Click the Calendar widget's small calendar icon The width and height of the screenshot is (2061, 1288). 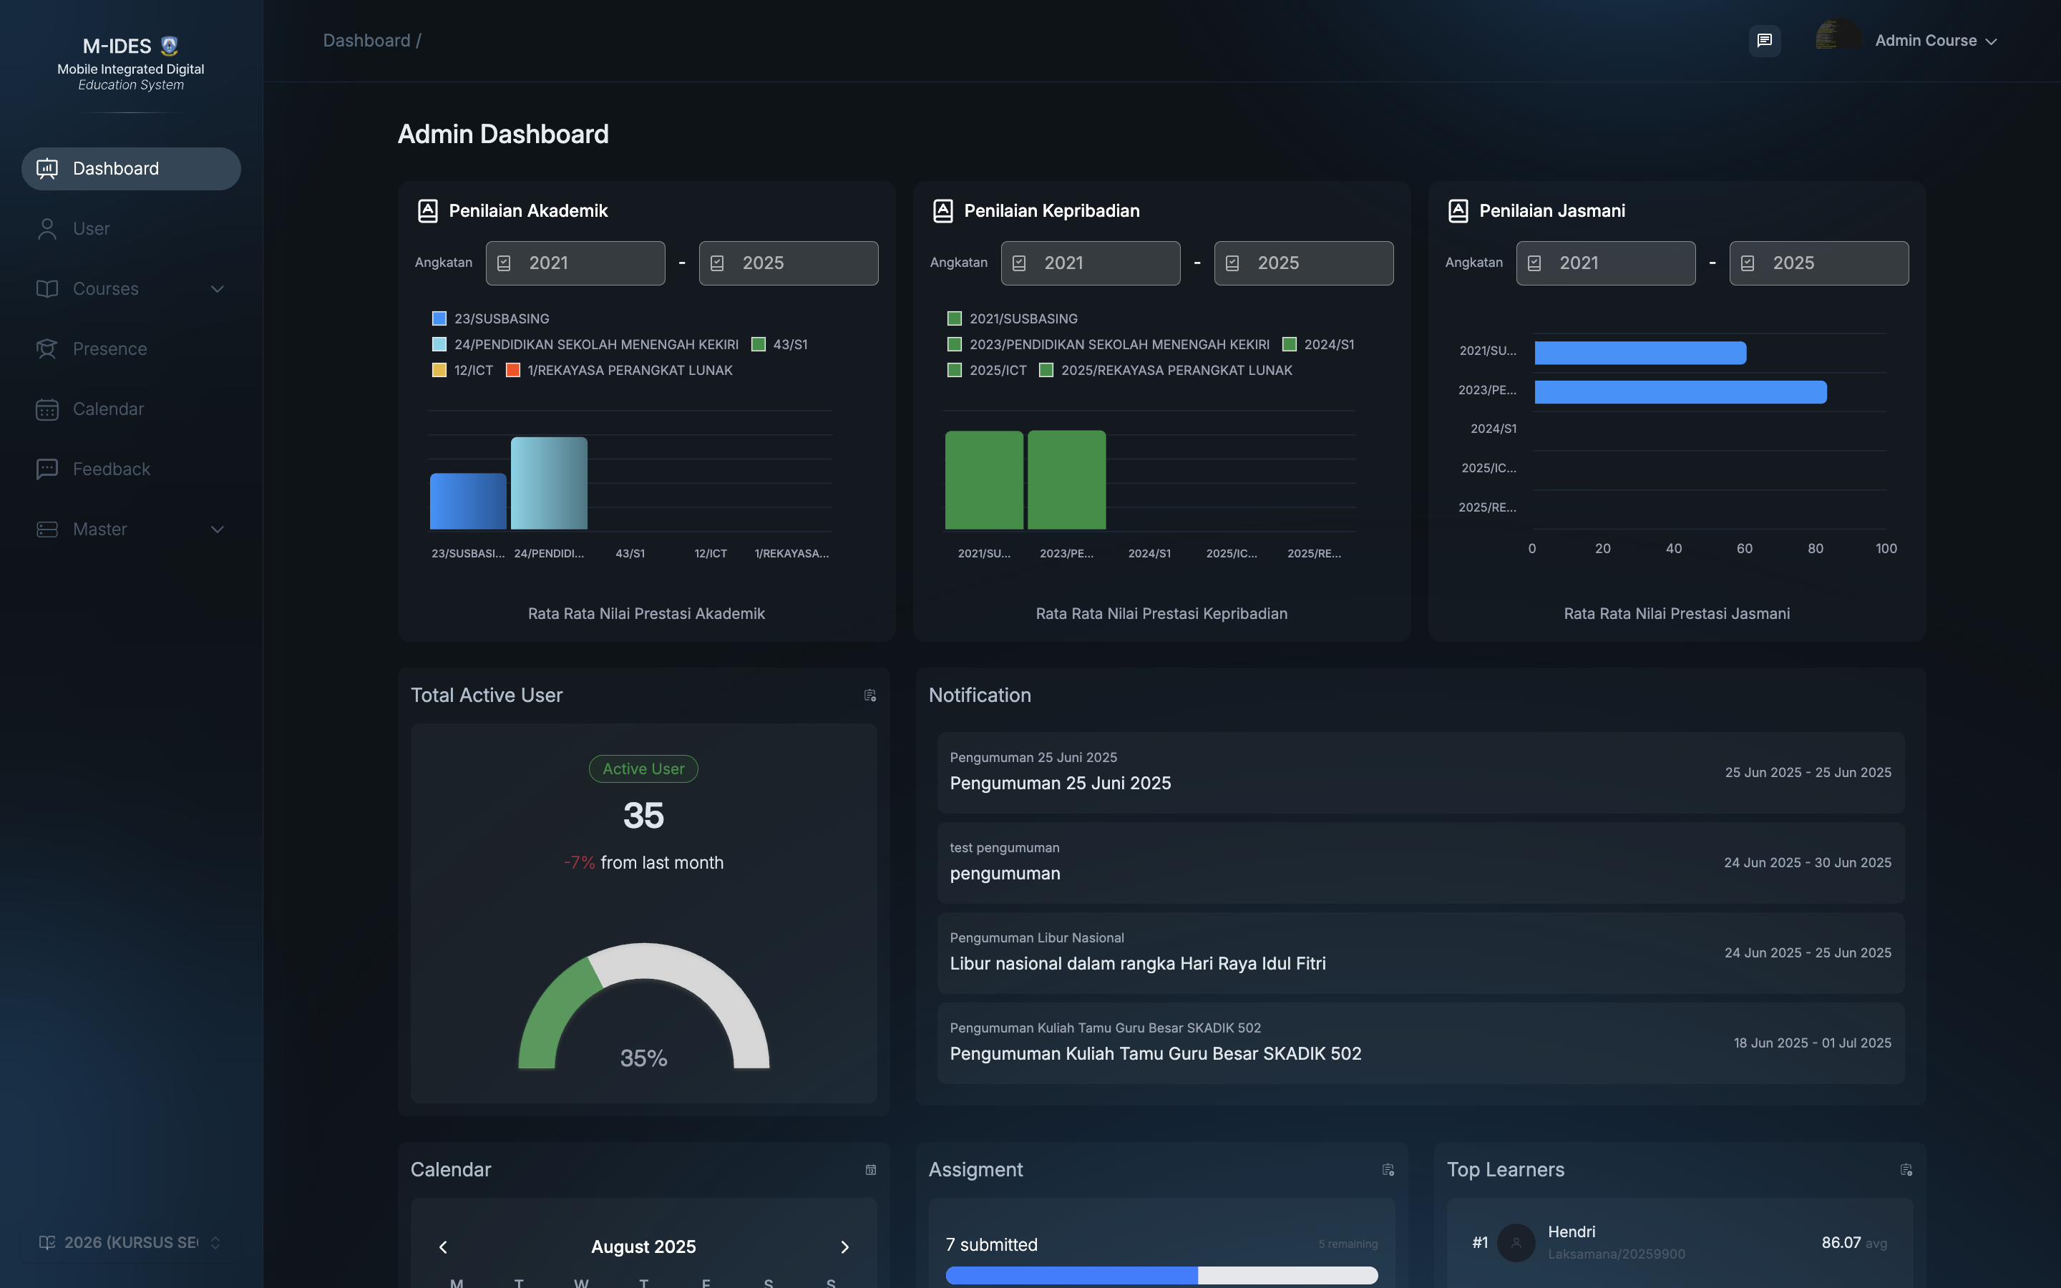tap(870, 1170)
